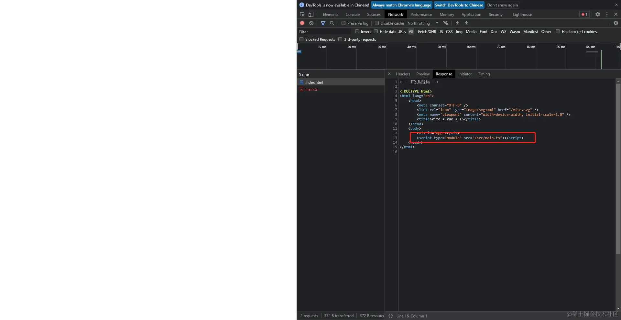This screenshot has height=320, width=621.
Task: Filter requests by Media type
Action: point(471,32)
